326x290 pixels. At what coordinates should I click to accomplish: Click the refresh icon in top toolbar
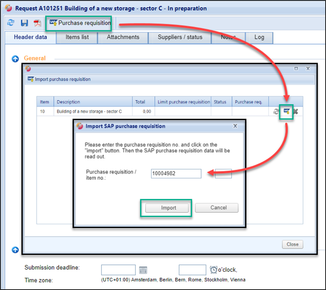[11, 23]
